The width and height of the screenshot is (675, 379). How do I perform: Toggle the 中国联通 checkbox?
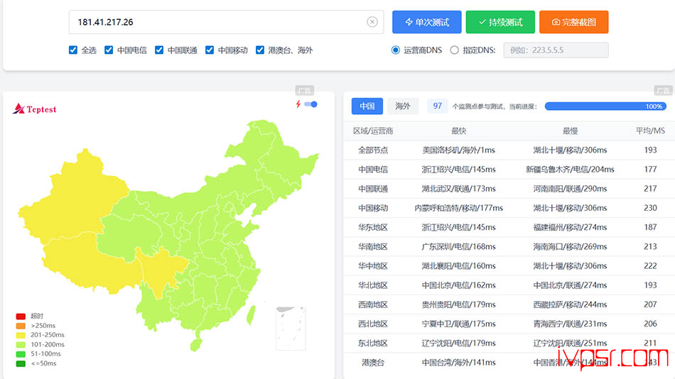tap(159, 50)
